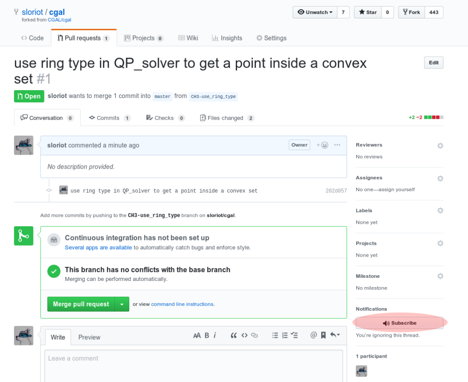The width and height of the screenshot is (468, 382).
Task: Open Milestone gear settings
Action: (x=440, y=276)
